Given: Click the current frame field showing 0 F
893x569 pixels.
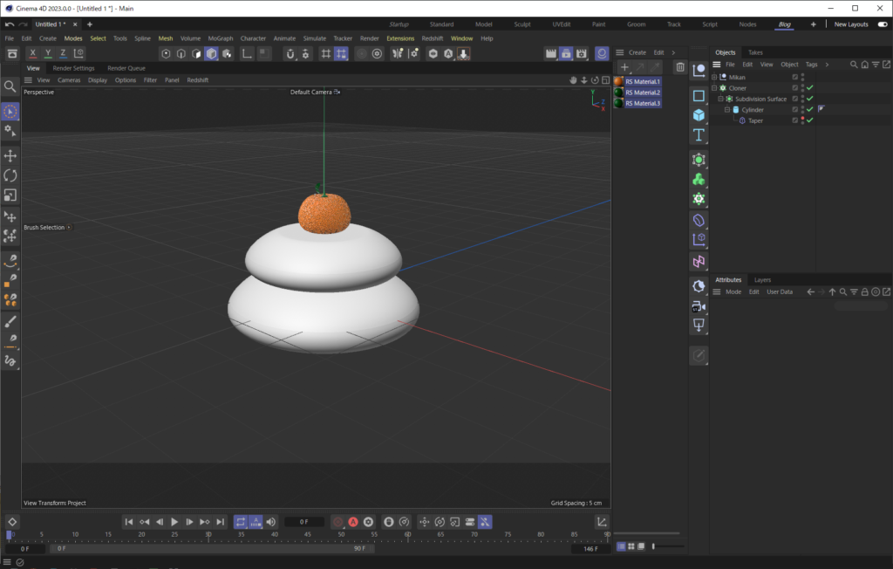Looking at the screenshot, I should [303, 522].
